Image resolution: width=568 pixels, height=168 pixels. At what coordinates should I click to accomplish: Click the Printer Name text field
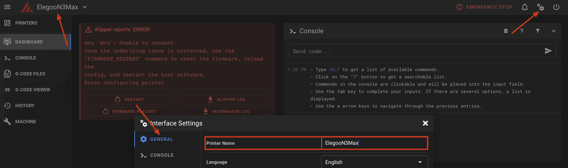coord(374,143)
